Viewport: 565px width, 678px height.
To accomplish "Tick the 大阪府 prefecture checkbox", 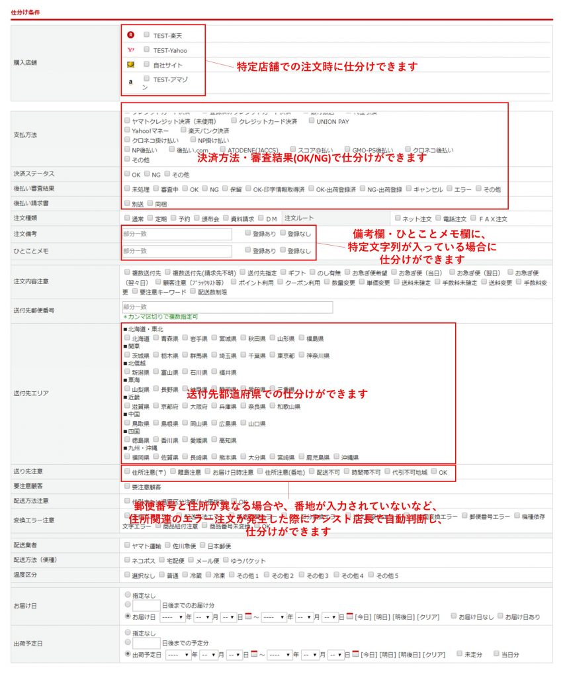I will click(x=185, y=406).
